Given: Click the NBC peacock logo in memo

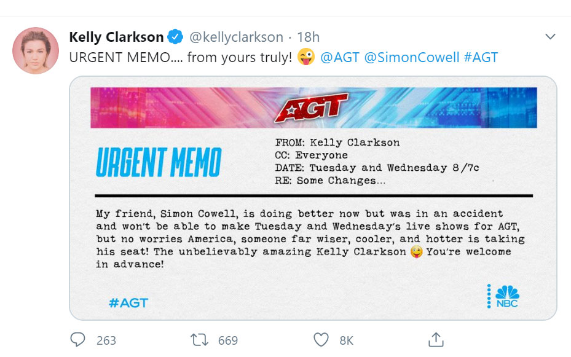Looking at the screenshot, I should coord(506,296).
